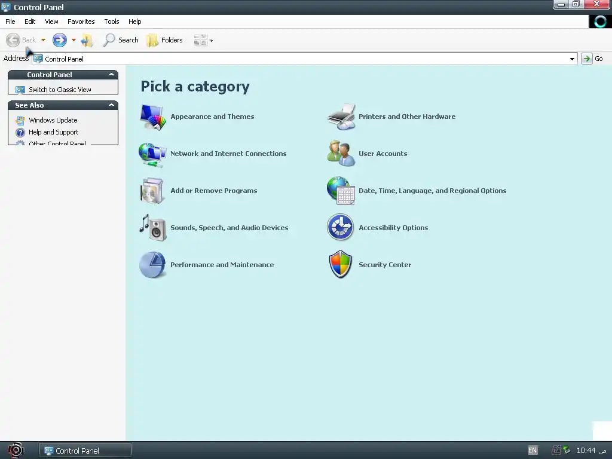Click the Views toolbar icon
The width and height of the screenshot is (612, 459).
pyautogui.click(x=200, y=40)
